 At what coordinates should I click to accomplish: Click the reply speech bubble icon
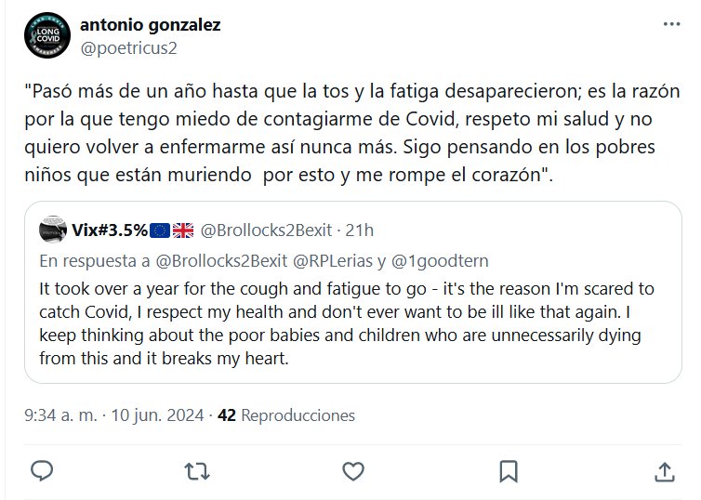[42, 470]
